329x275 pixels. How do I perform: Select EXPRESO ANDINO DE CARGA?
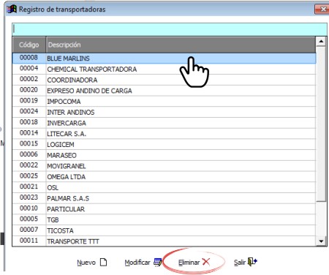click(x=164, y=91)
